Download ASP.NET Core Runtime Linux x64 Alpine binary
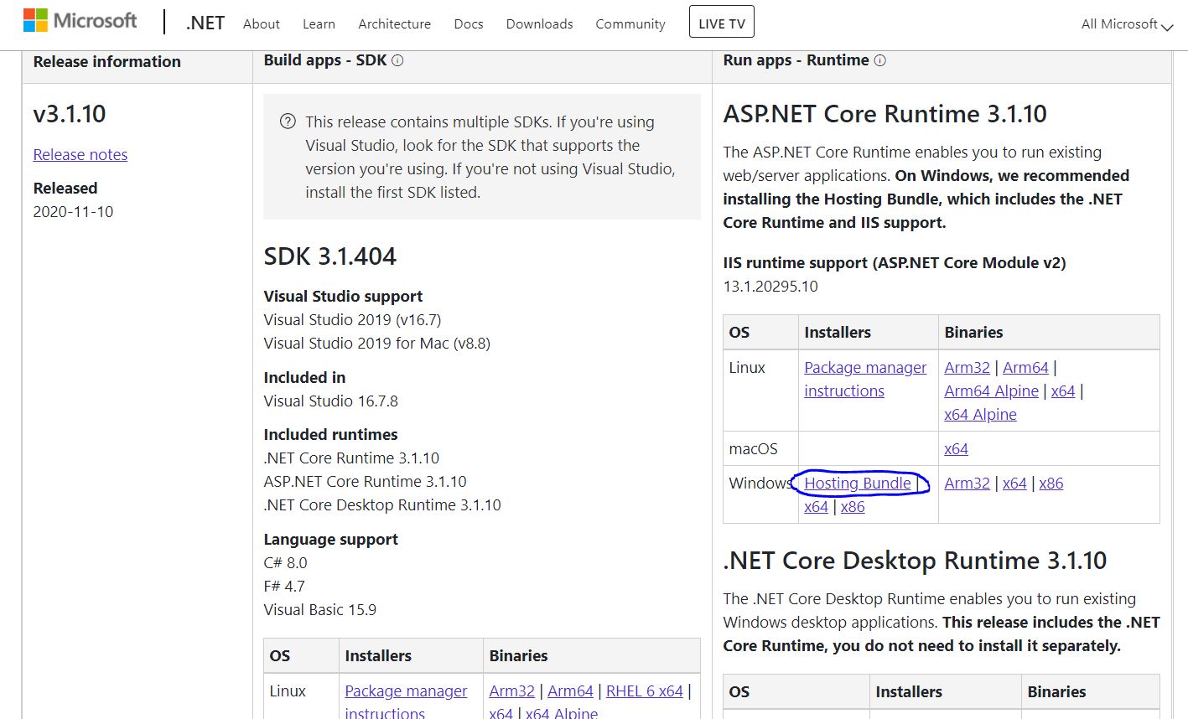The height and width of the screenshot is (719, 1188). [x=980, y=415]
